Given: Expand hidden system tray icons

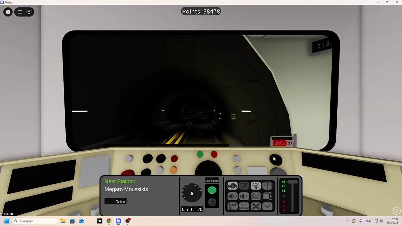Looking at the screenshot, I should [347, 221].
